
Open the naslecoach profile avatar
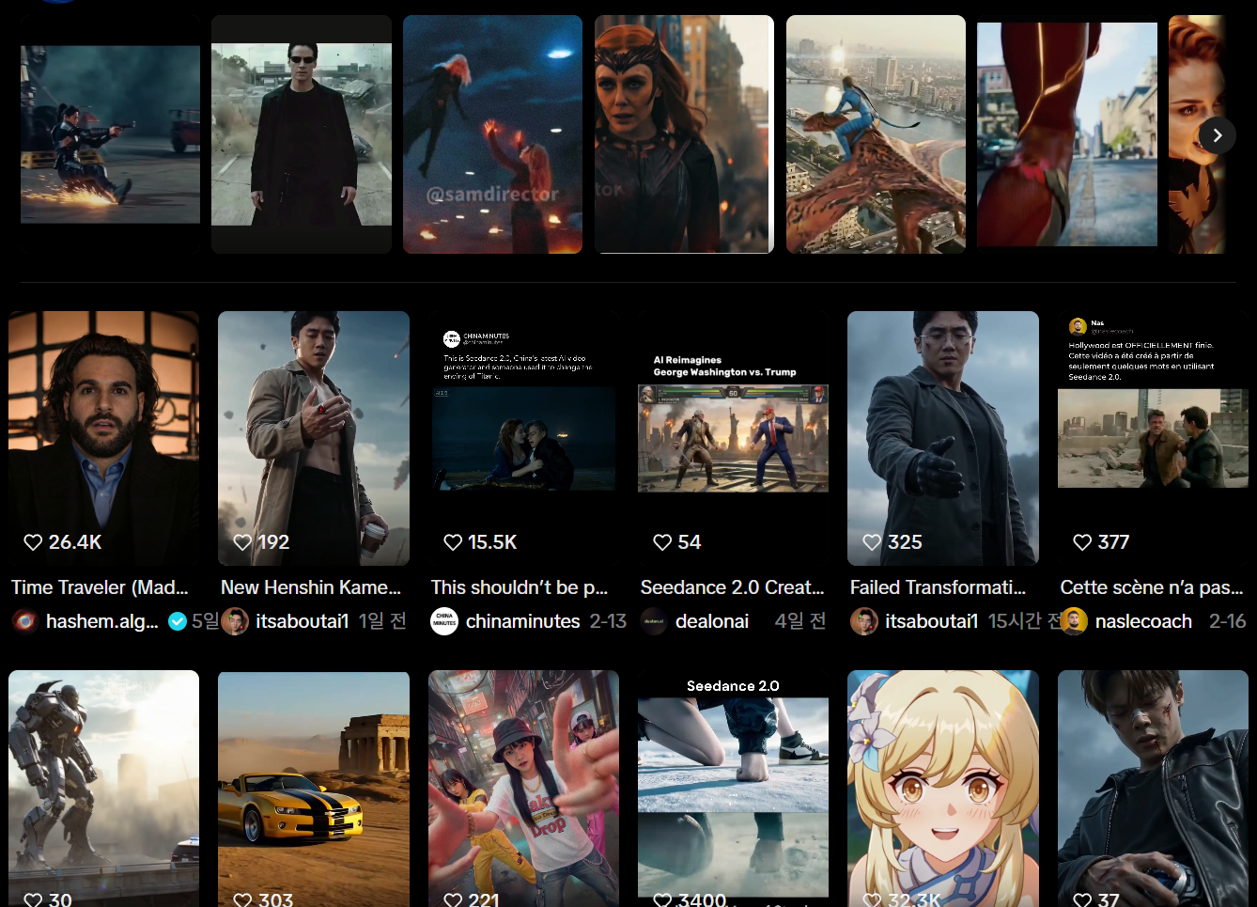pyautogui.click(x=1074, y=621)
